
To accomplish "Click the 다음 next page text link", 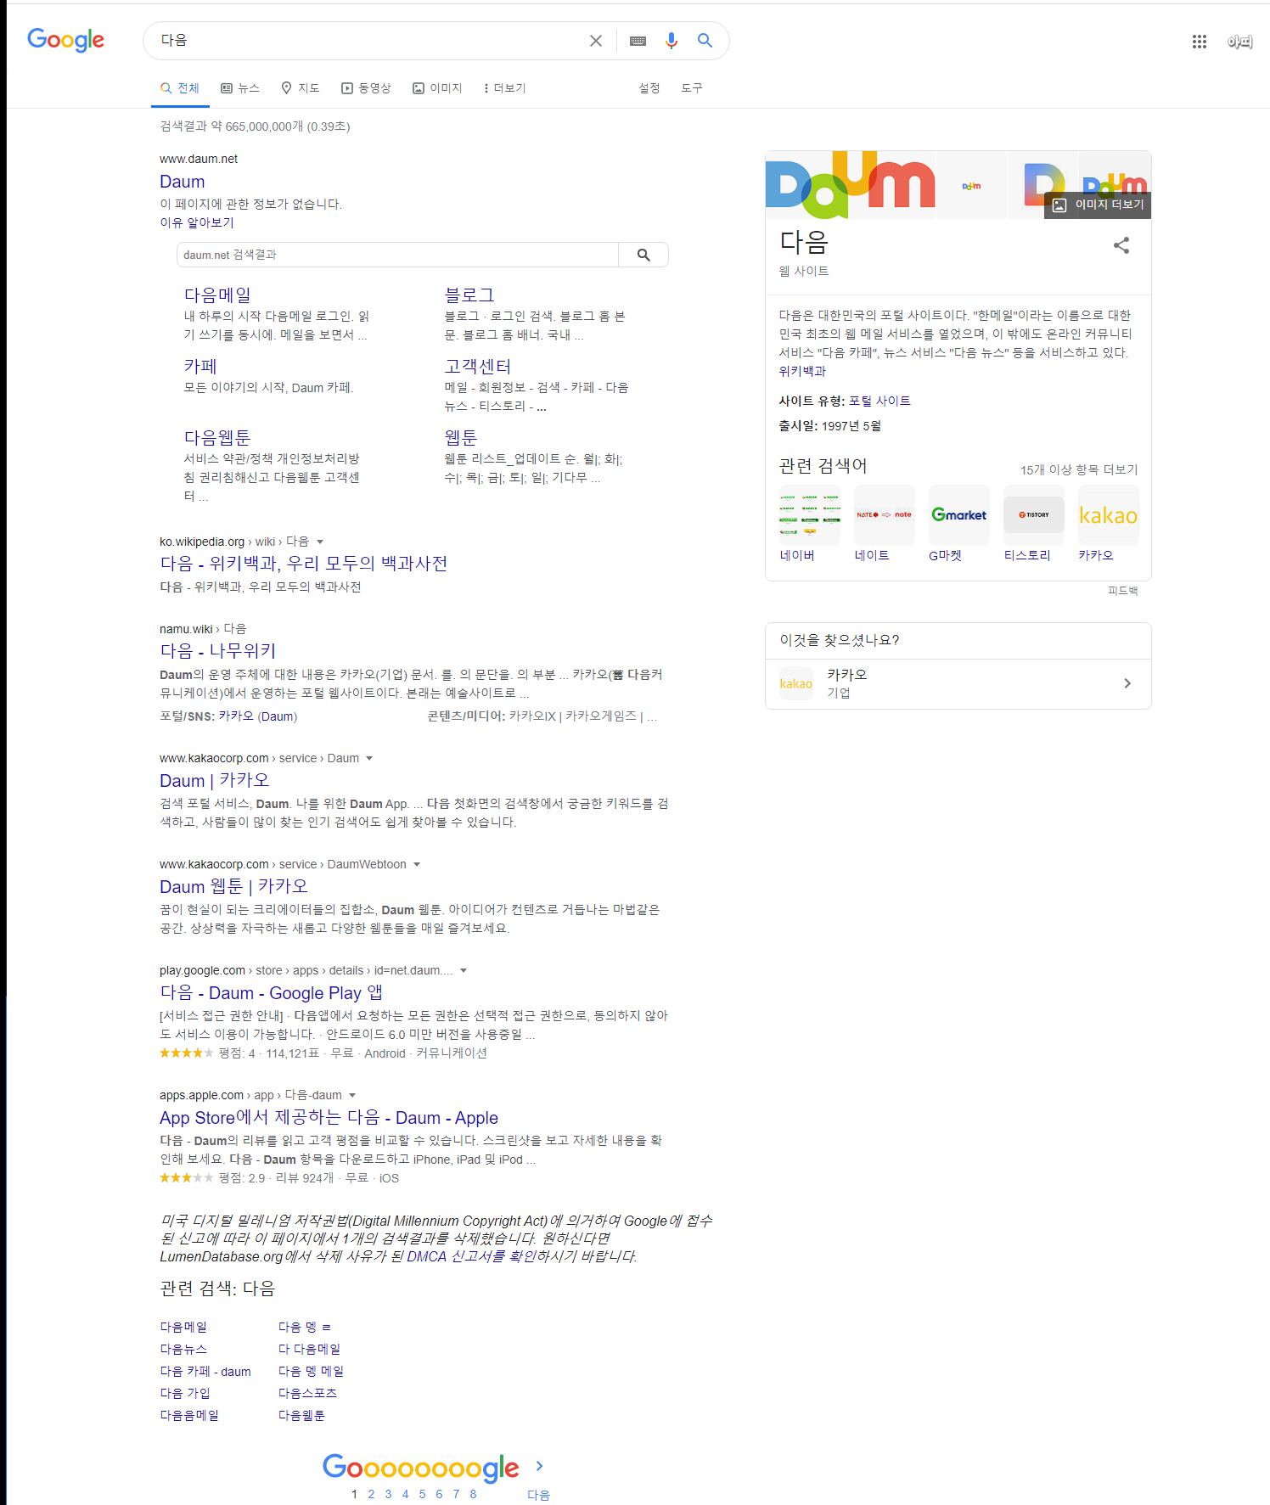I will (x=538, y=1495).
